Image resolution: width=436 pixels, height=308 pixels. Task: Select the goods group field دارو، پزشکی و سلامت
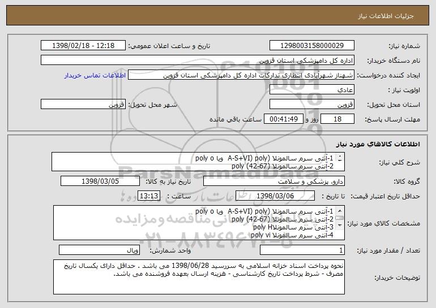(274, 181)
